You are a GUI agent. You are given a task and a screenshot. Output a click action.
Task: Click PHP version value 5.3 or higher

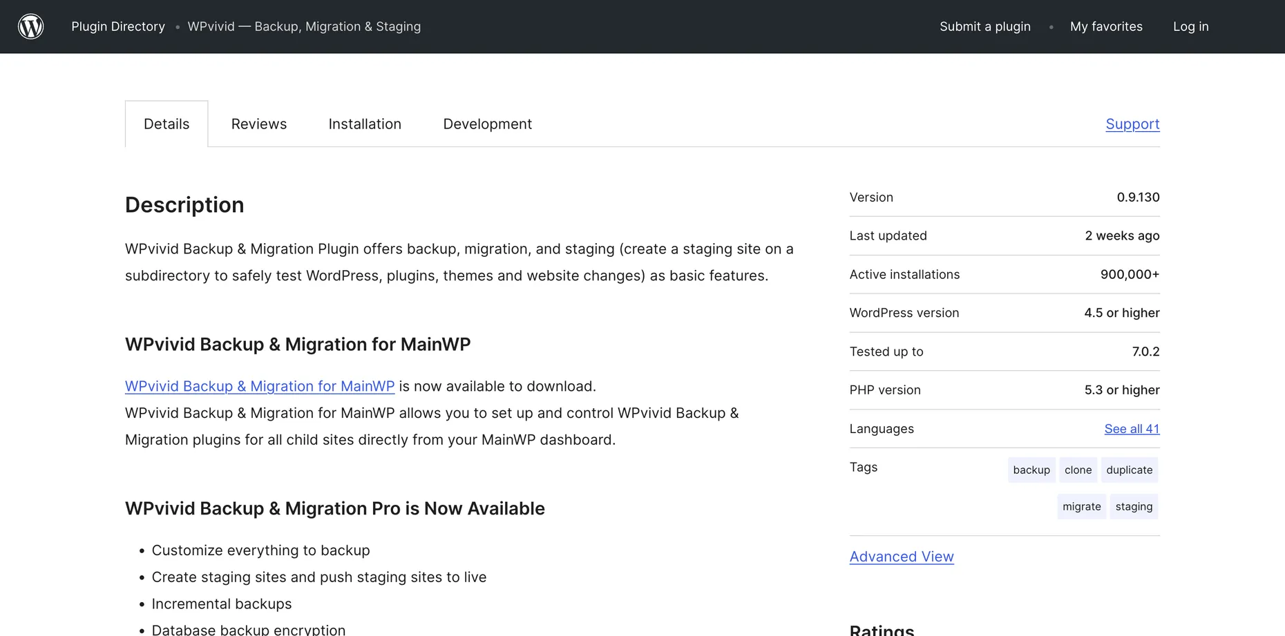(1122, 390)
